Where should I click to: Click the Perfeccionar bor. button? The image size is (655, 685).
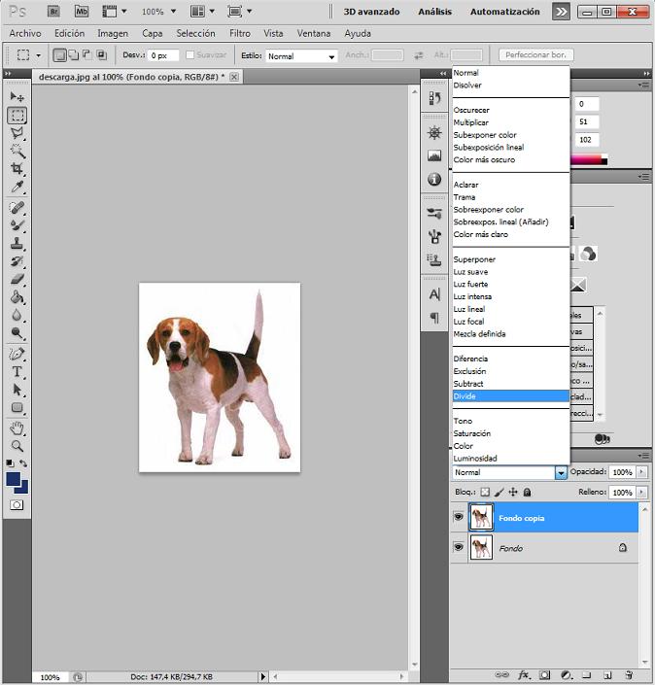click(535, 55)
